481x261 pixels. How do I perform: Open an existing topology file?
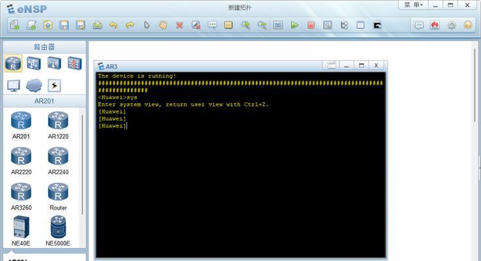tap(48, 25)
